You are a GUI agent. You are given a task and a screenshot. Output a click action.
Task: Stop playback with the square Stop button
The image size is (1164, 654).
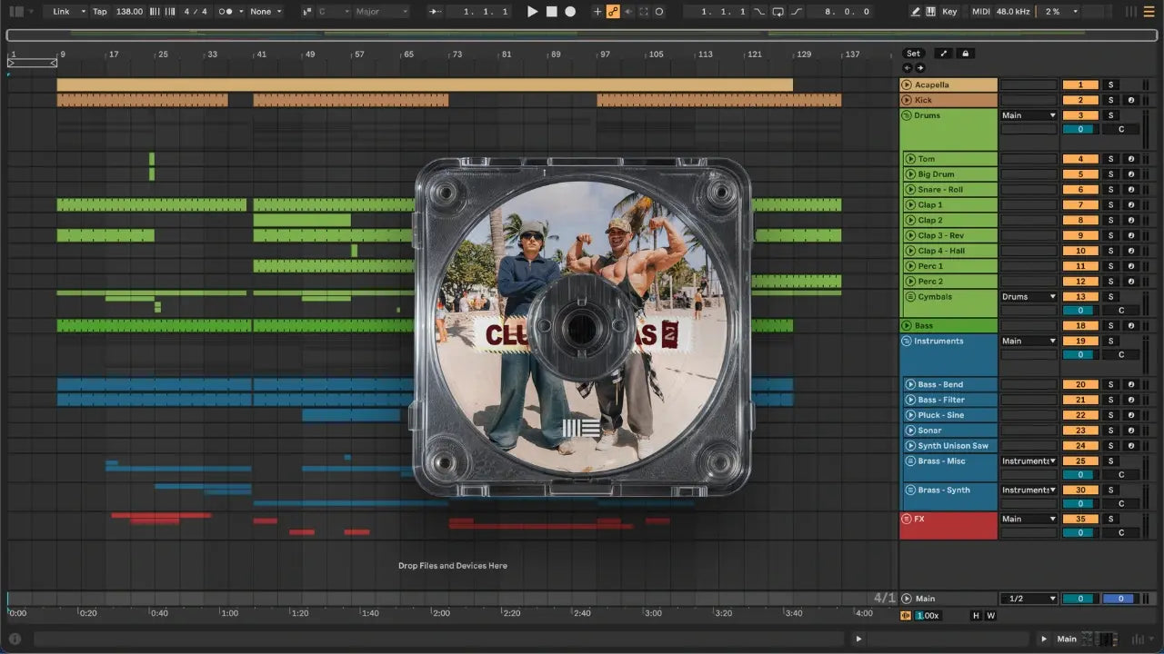tap(552, 12)
